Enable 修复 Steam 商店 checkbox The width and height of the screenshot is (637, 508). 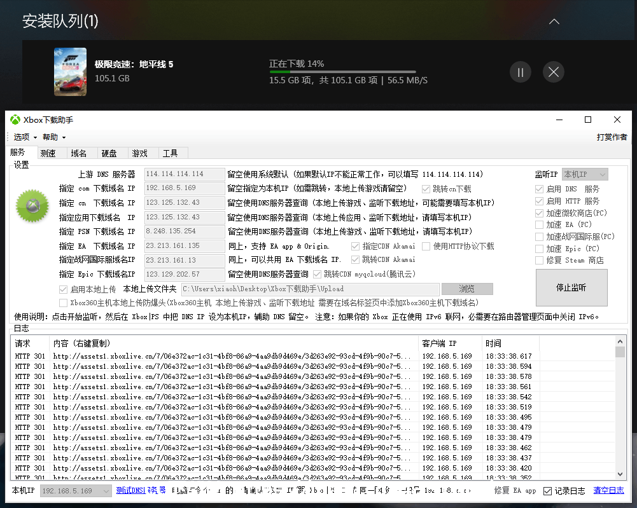(539, 261)
